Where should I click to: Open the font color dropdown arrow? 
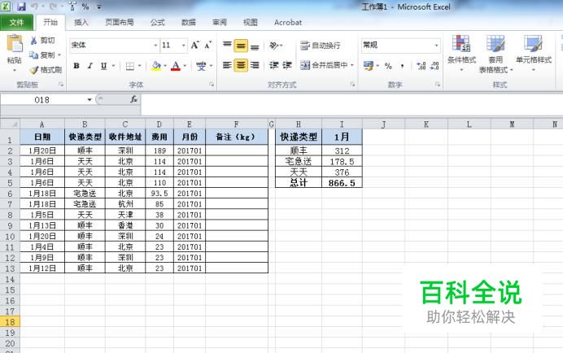click(x=185, y=66)
